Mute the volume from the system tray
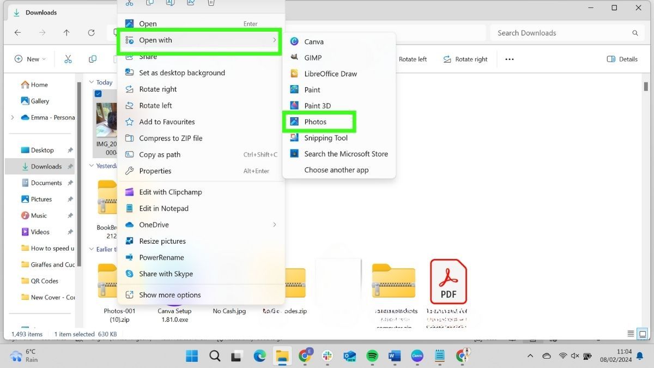 pyautogui.click(x=575, y=355)
